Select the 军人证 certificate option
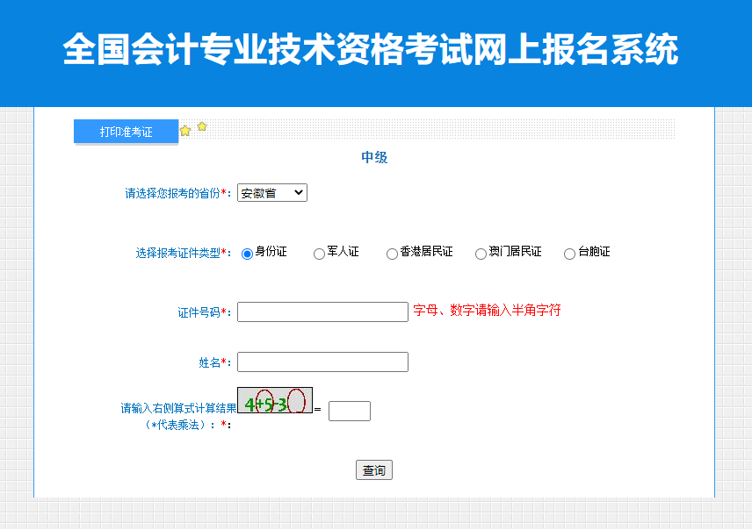 coord(318,254)
